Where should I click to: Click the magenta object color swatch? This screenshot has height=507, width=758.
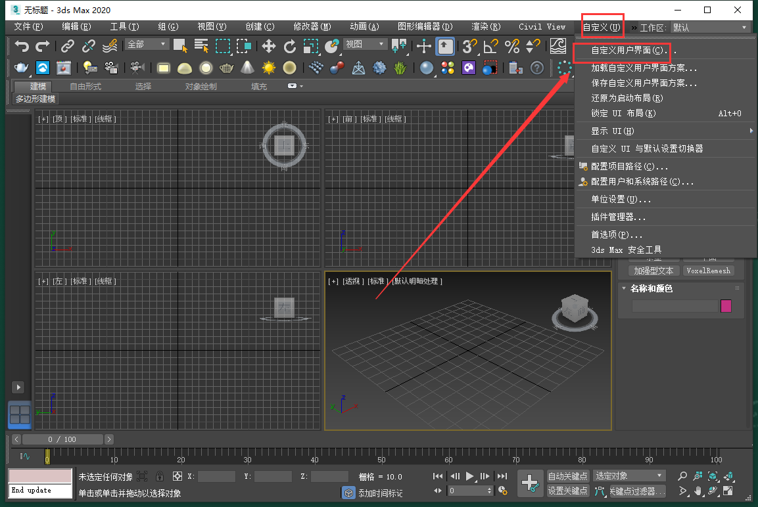[726, 305]
